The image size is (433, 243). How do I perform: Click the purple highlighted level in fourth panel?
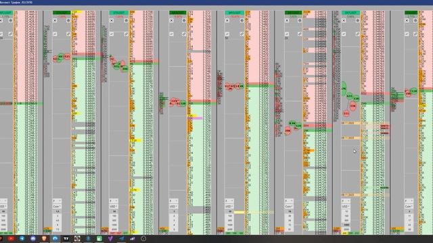195,118
